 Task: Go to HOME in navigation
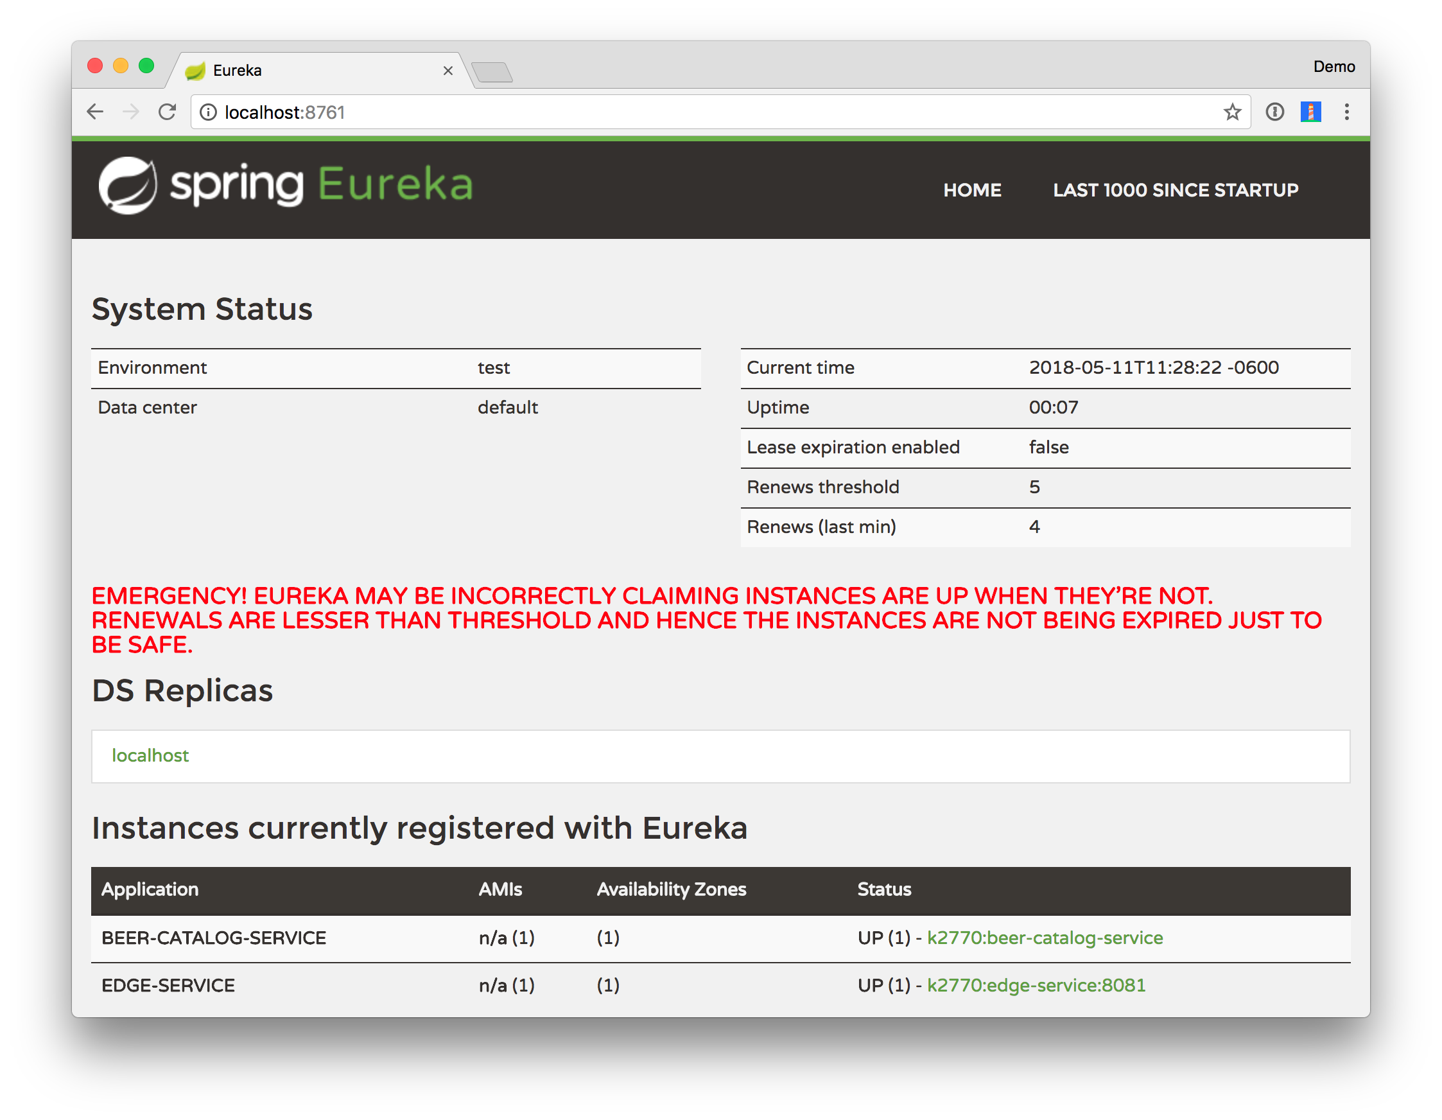(972, 190)
